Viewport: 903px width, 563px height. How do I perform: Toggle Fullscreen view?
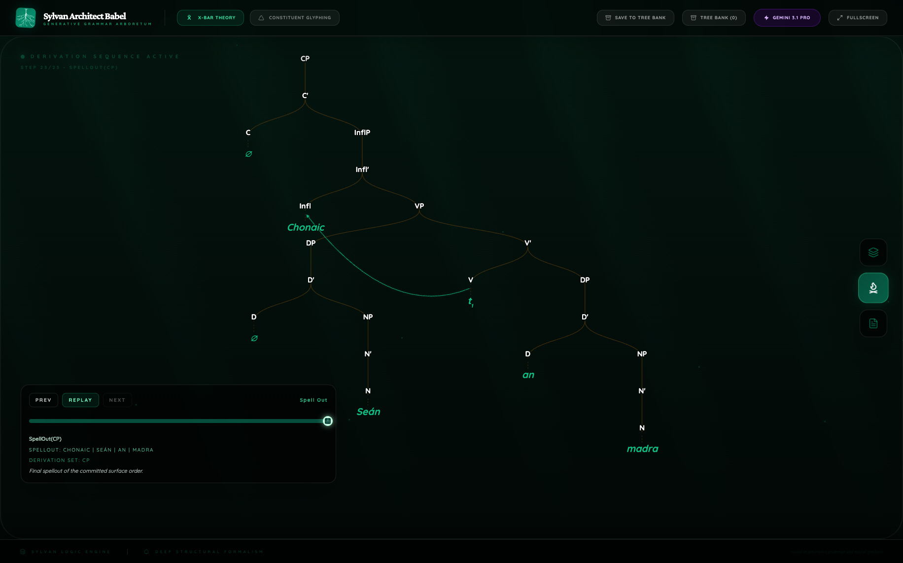(858, 18)
